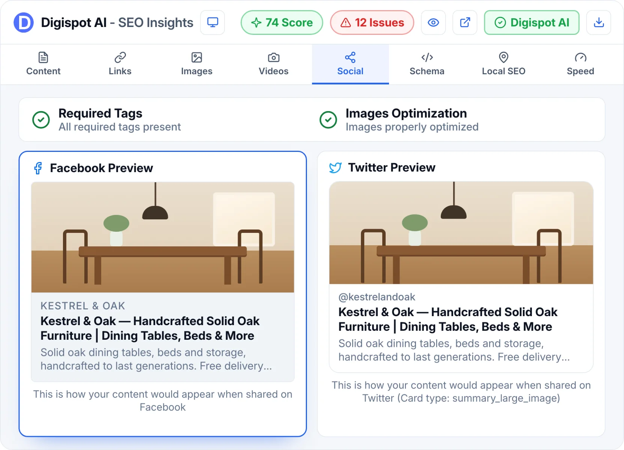Viewport: 624px width, 450px height.
Task: Click the KESTREL & OAK site name
Action: pos(83,306)
